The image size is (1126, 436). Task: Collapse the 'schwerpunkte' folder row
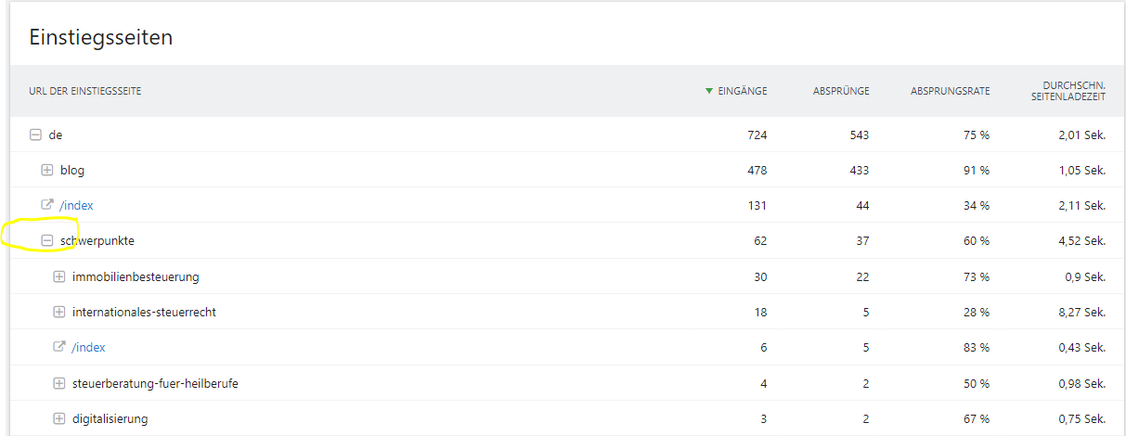(47, 241)
